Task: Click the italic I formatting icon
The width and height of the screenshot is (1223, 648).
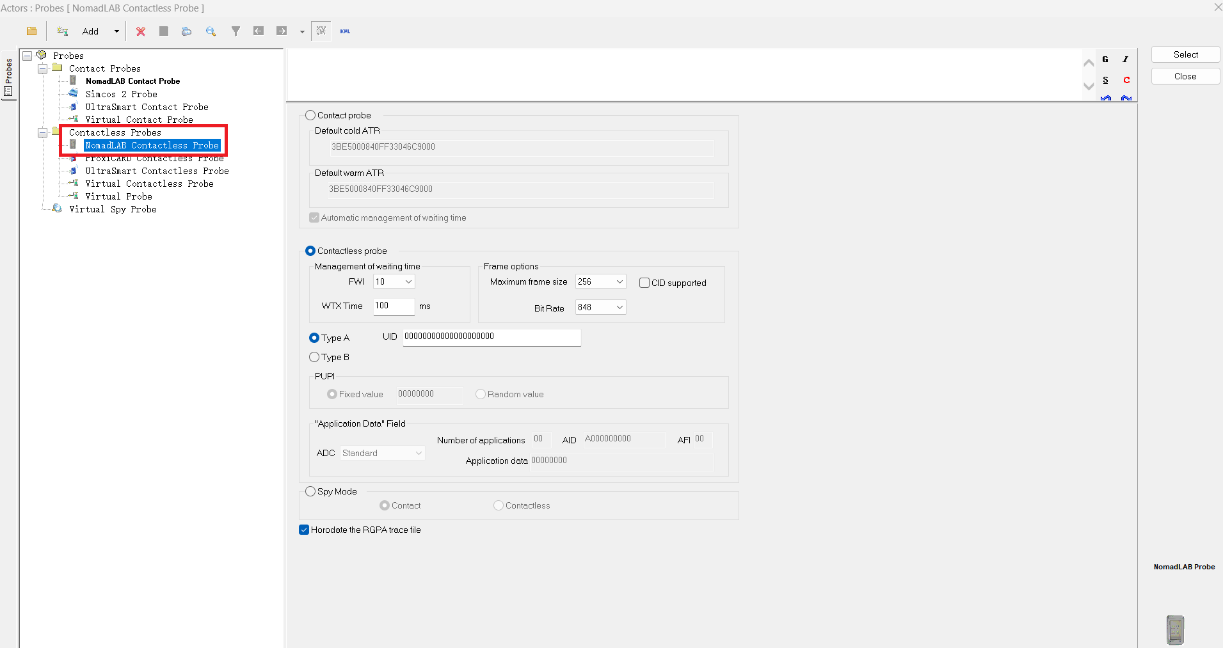Action: point(1126,59)
